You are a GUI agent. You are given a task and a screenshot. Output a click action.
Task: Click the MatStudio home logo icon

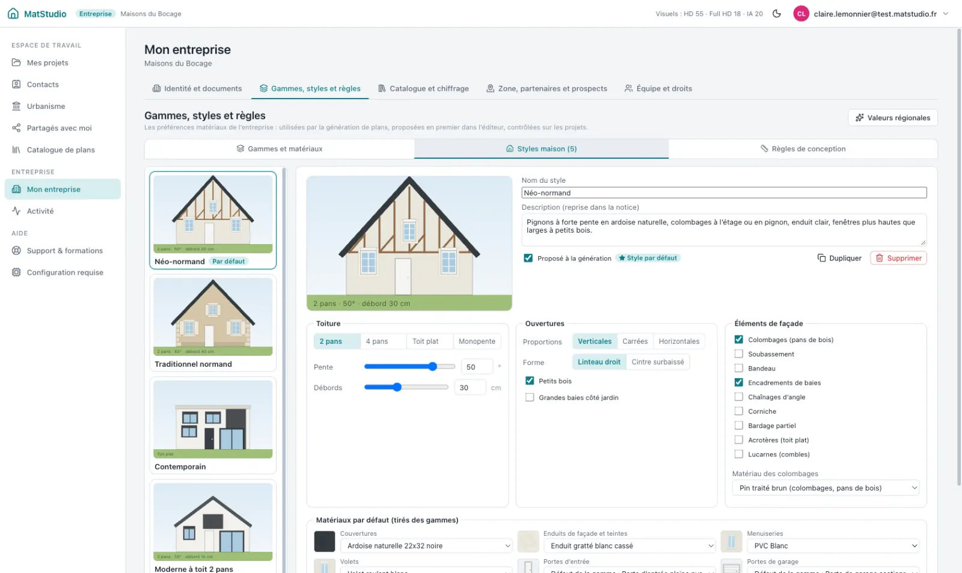[13, 13]
